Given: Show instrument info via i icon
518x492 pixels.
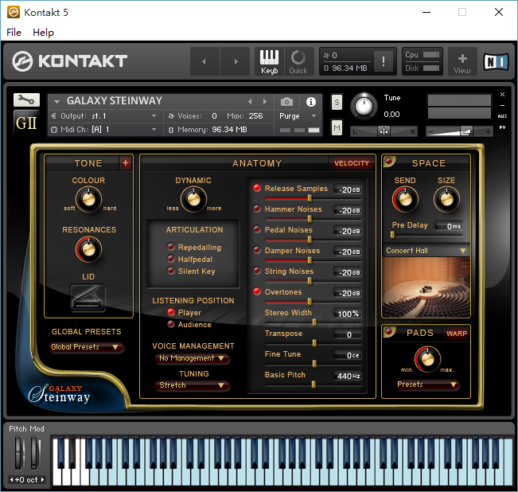Looking at the screenshot, I should point(311,102).
